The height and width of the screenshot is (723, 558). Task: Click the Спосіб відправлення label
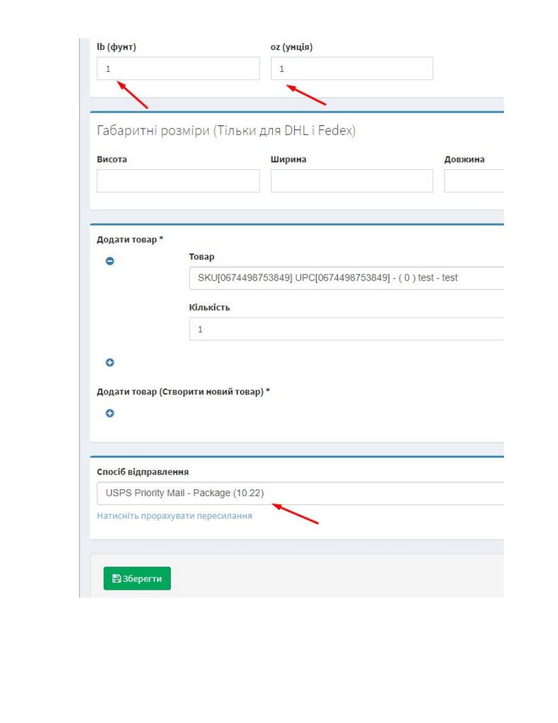[143, 472]
